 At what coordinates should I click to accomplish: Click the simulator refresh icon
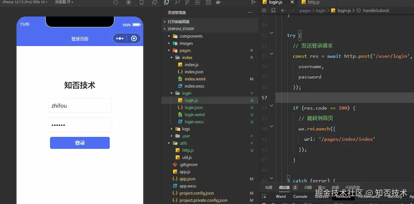click(116, 2)
